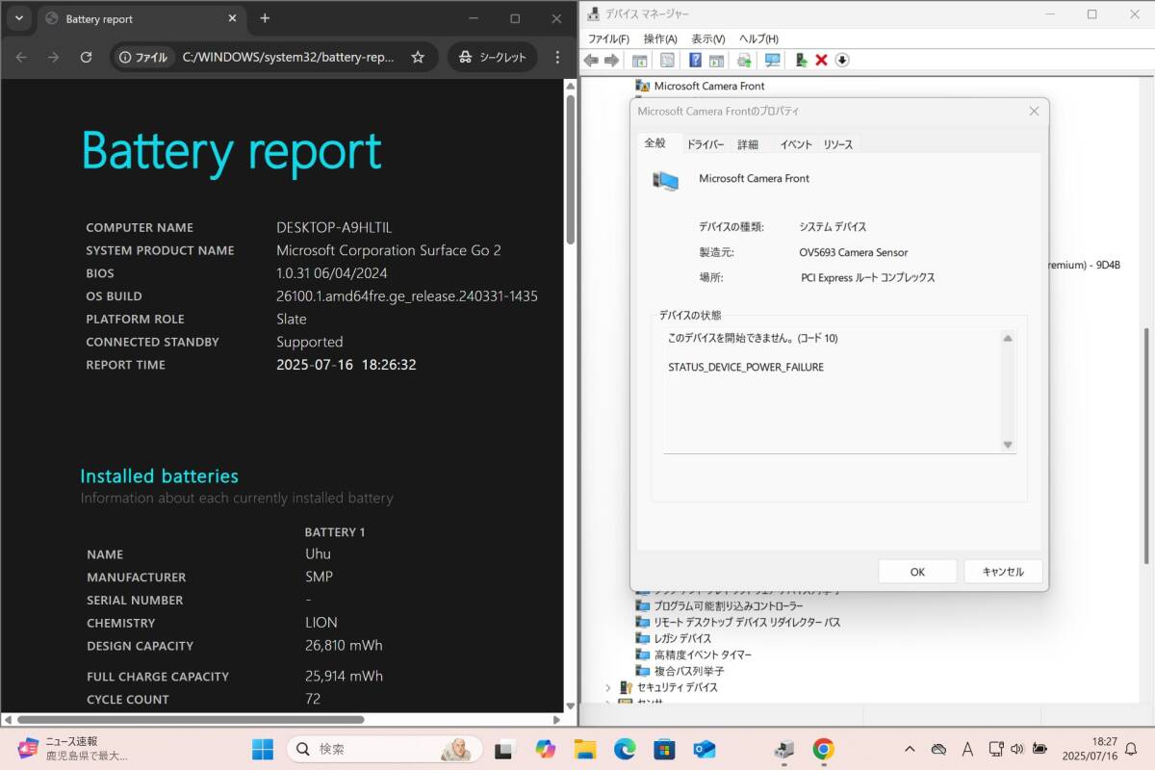Open Microsoft Store from the taskbar
1155x770 pixels.
(x=664, y=749)
